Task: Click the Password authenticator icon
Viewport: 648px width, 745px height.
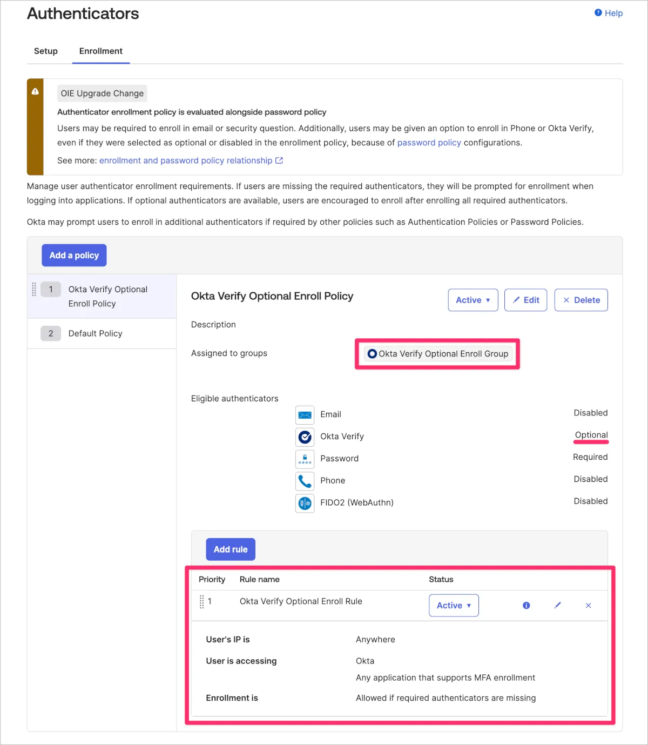Action: click(305, 459)
